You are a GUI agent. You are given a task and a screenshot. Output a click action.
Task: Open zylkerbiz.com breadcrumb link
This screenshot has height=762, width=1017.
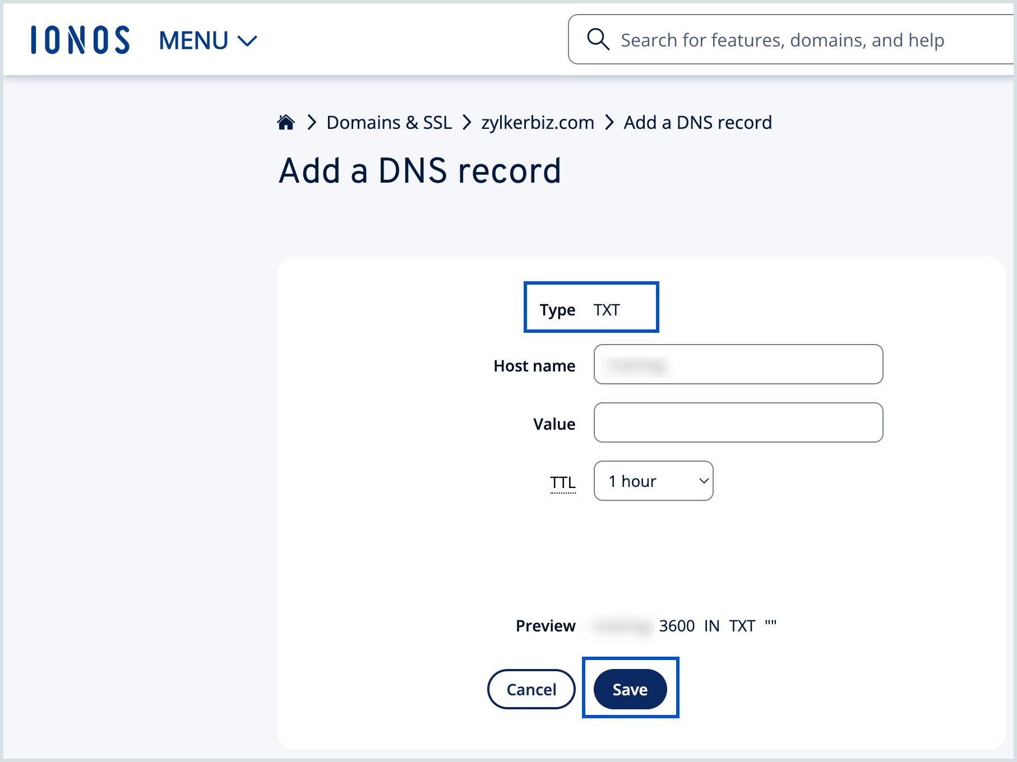(538, 122)
